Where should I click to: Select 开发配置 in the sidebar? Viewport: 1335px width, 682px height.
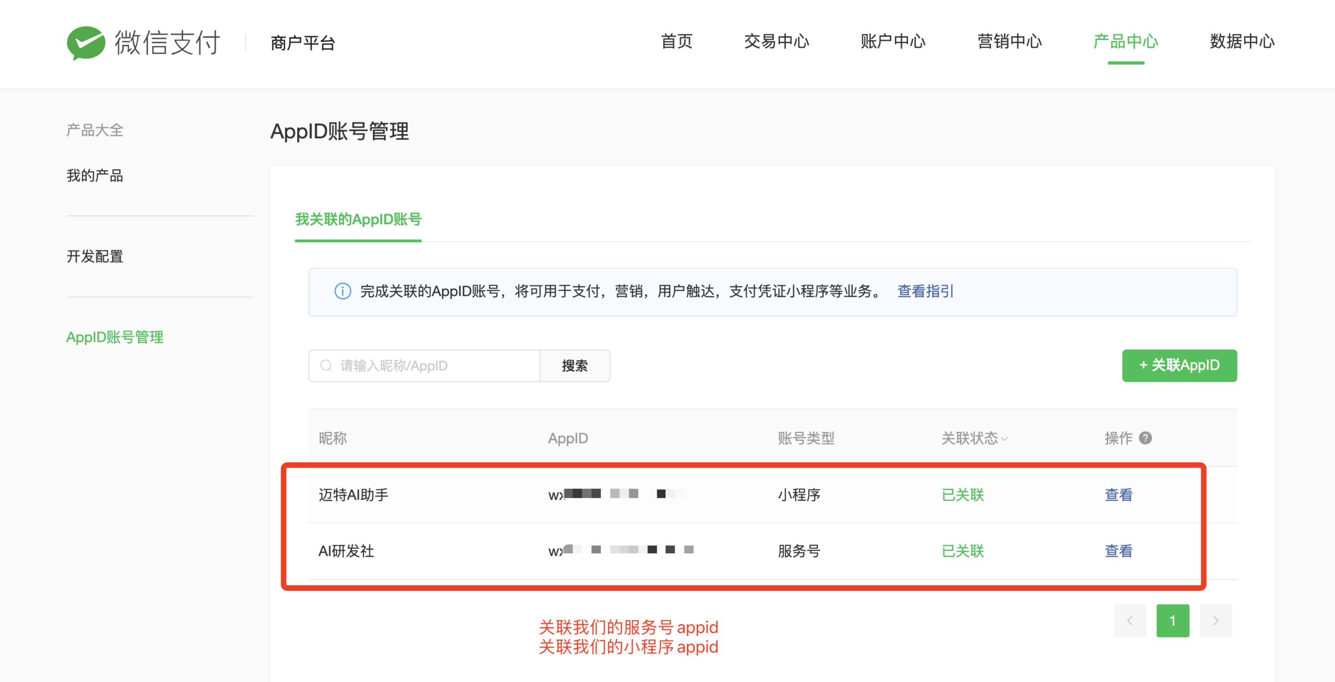click(94, 256)
